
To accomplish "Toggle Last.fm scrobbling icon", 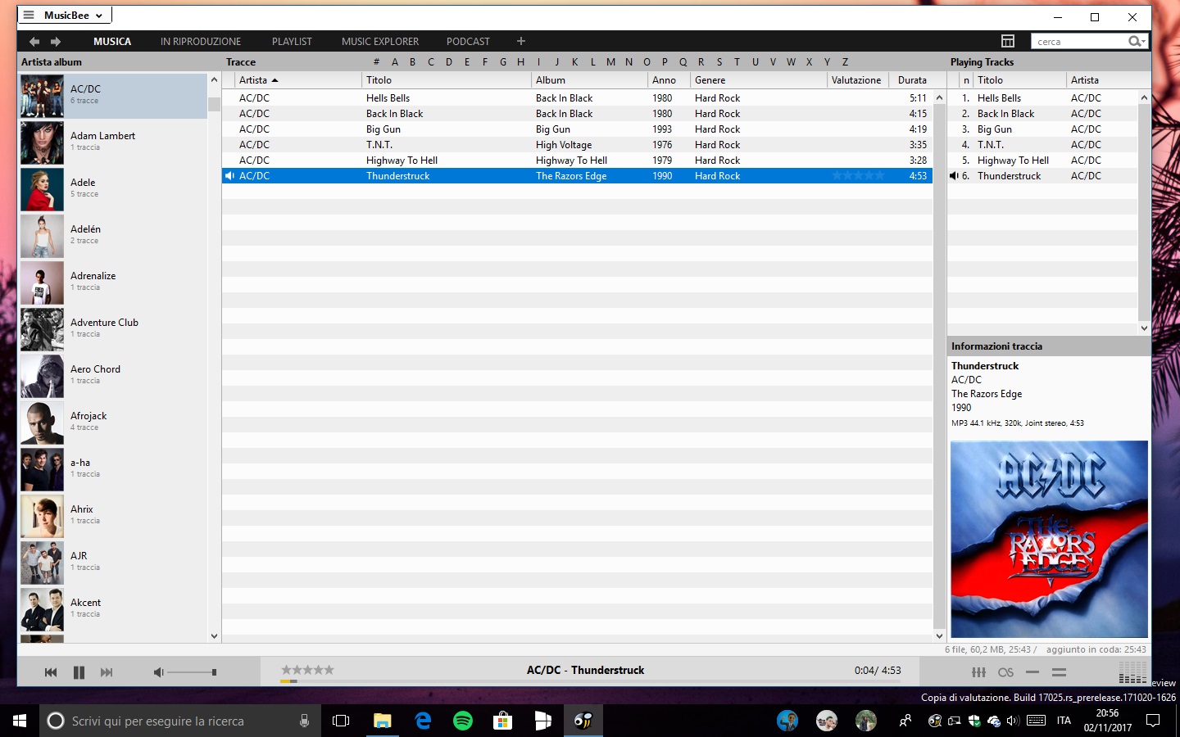I will (1005, 672).
